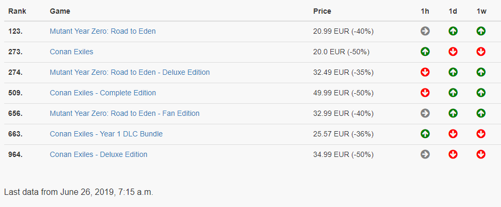Click the 1h red down arrow on rank 274
The height and width of the screenshot is (207, 501).
(425, 72)
